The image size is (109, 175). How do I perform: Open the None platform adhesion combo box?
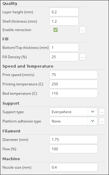(74, 121)
